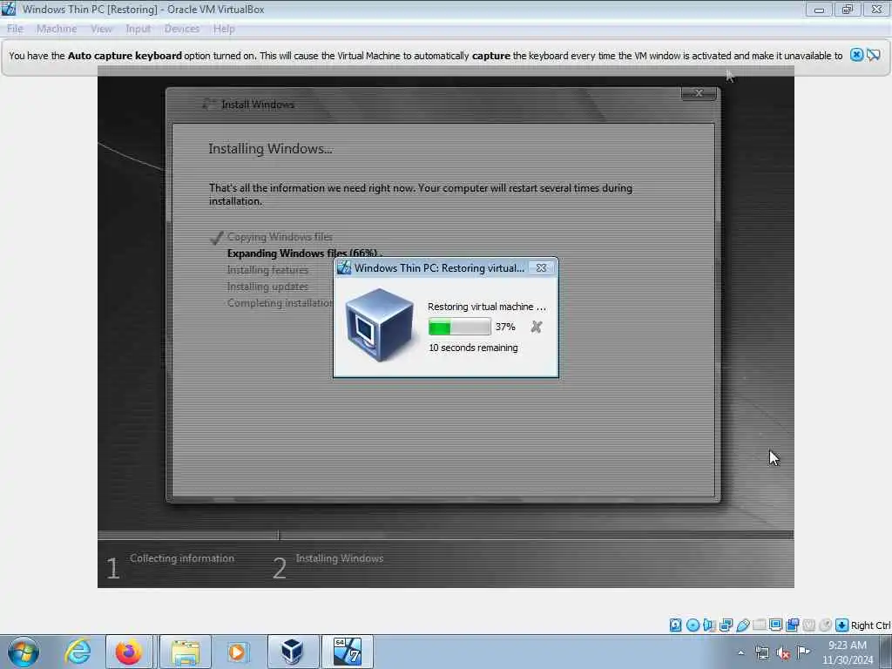Click the virtualization features (V) indicator
The height and width of the screenshot is (669, 892).
pos(808,625)
